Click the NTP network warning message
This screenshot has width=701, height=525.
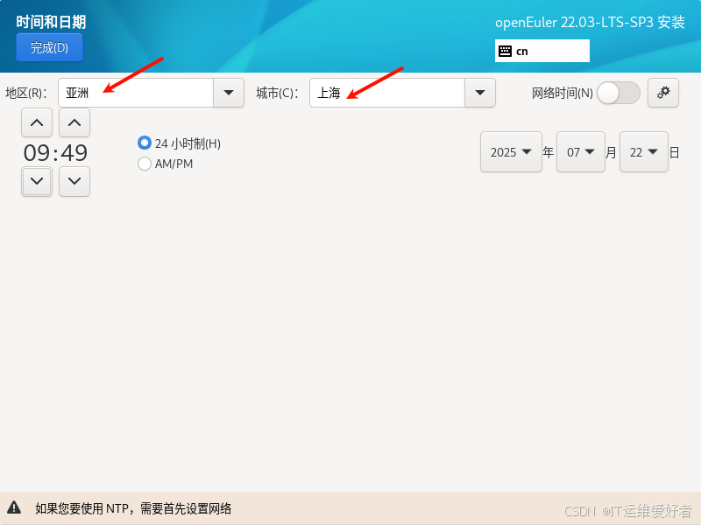(x=133, y=508)
